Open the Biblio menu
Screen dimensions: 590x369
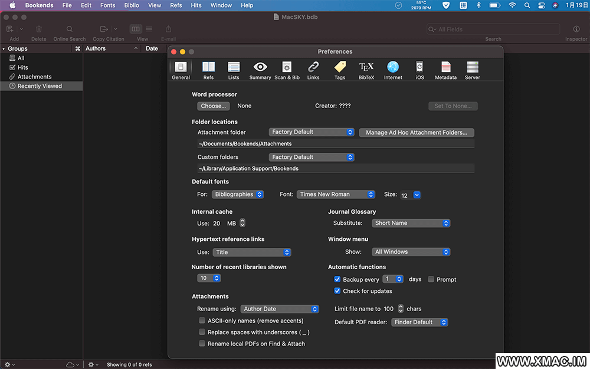coord(132,5)
